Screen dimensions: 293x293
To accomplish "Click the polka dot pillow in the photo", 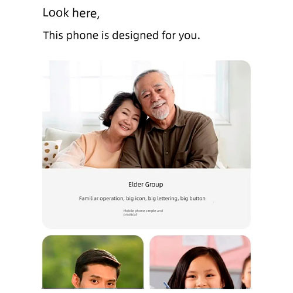I will click(x=50, y=154).
